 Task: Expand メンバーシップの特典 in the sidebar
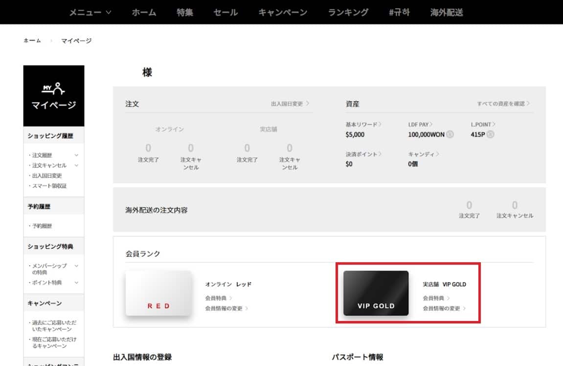coord(49,270)
